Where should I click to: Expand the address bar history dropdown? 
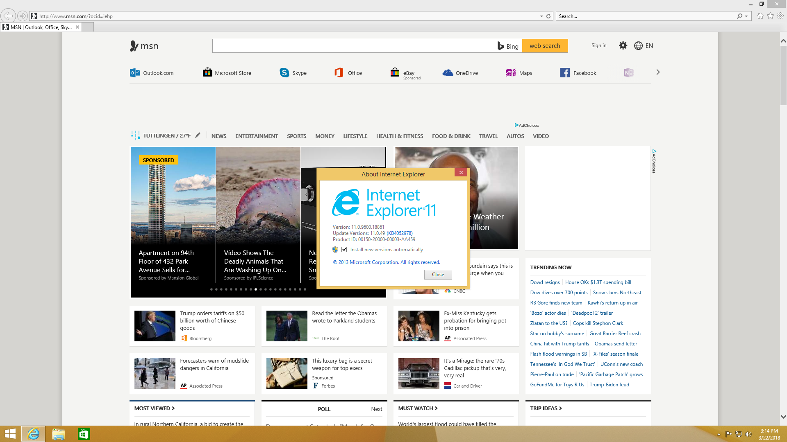541,16
